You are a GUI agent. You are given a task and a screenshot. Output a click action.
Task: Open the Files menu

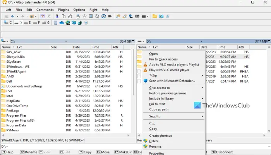(19, 10)
